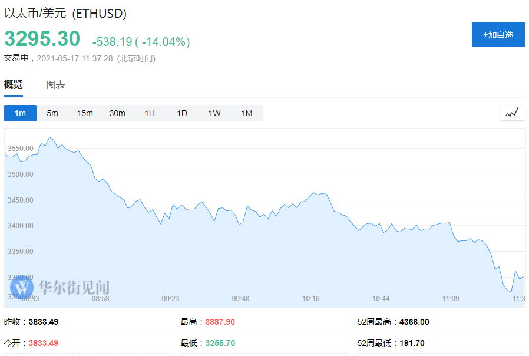The width and height of the screenshot is (529, 356).
Task: Click the 52周最高 4366.00 value
Action: pyautogui.click(x=414, y=322)
